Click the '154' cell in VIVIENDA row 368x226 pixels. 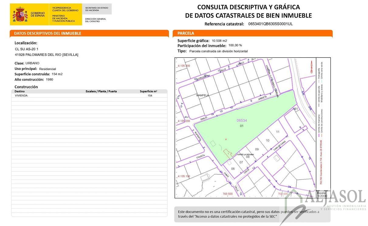tap(150, 96)
